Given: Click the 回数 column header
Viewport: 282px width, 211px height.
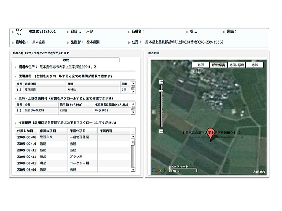Looking at the screenshot, I should (x=125, y=84).
